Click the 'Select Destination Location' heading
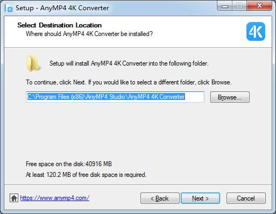276x214 pixels. tap(60, 25)
